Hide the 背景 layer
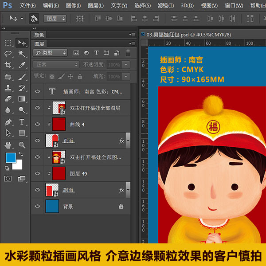The width and height of the screenshot is (266, 266). coord(38,206)
